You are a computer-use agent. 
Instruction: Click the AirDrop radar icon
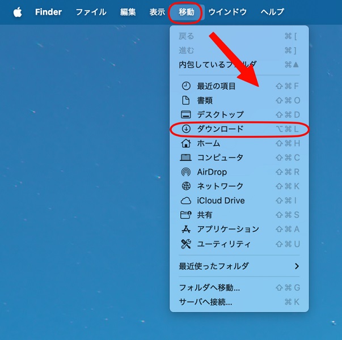point(186,172)
